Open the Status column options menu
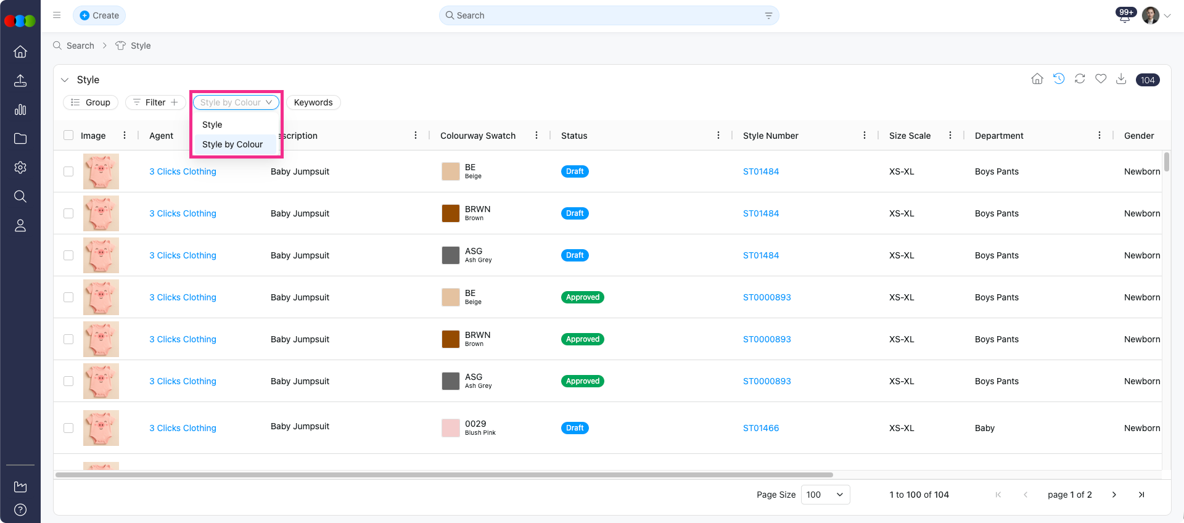This screenshot has height=523, width=1184. tap(718, 136)
